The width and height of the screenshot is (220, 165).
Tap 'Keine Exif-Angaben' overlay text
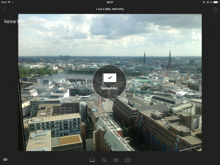25,22
